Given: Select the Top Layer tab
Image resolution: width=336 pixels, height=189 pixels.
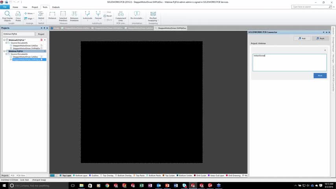Looking at the screenshot, I should [66, 176].
